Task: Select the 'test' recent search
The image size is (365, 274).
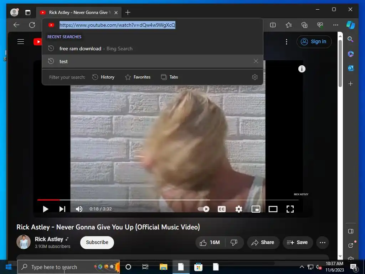Action: click(x=153, y=61)
